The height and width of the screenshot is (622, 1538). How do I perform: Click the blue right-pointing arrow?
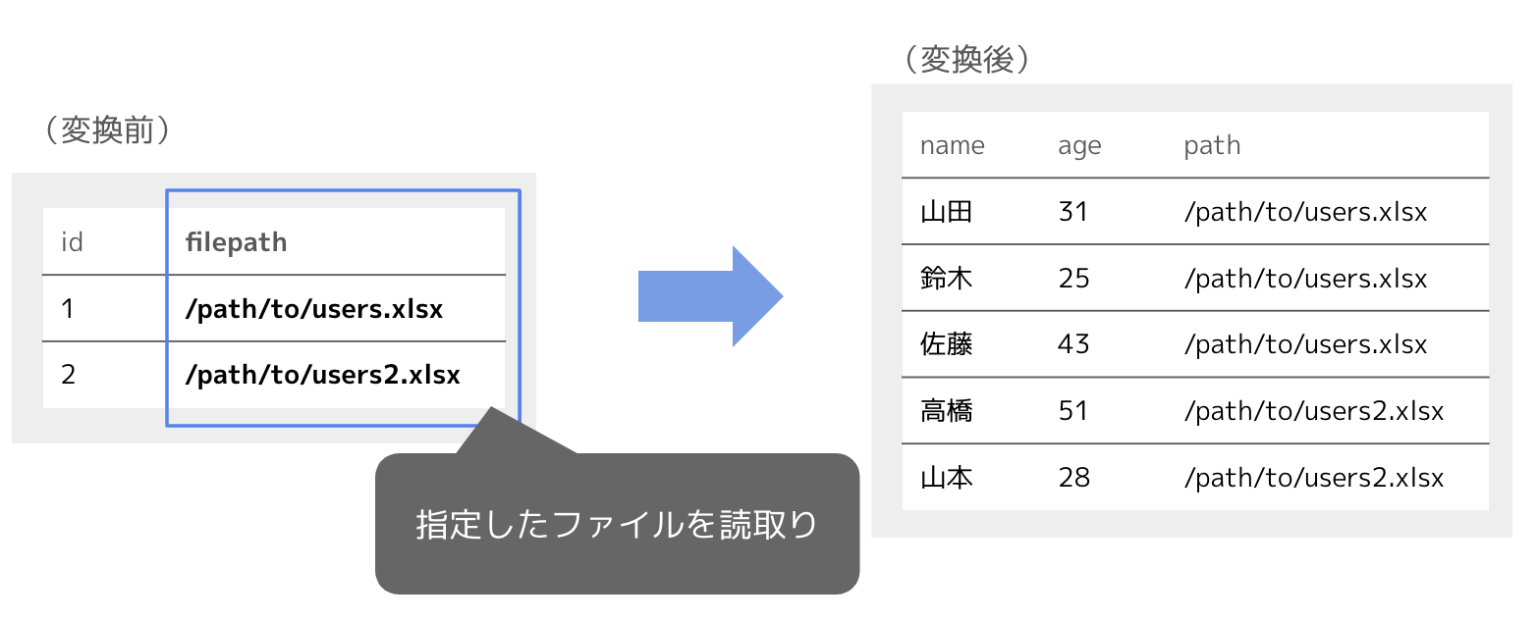709,296
